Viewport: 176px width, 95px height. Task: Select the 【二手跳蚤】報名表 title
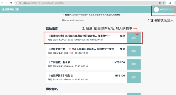[59, 62]
